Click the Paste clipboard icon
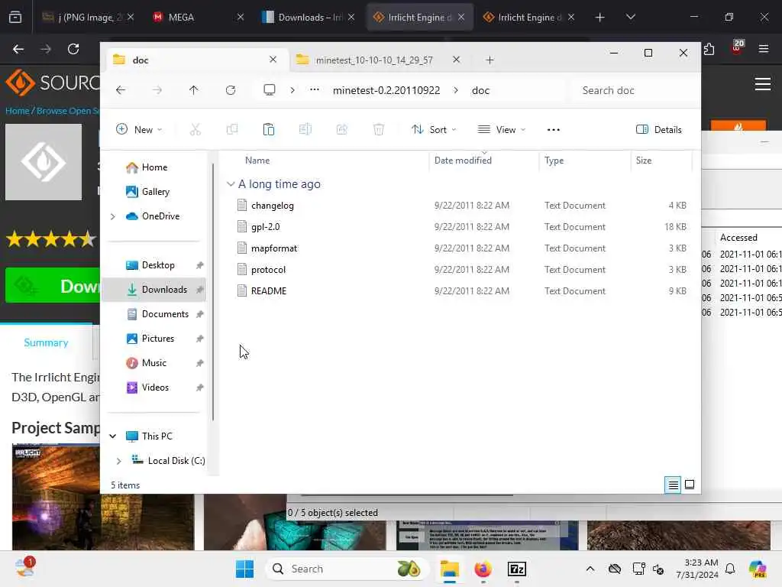 coord(268,130)
